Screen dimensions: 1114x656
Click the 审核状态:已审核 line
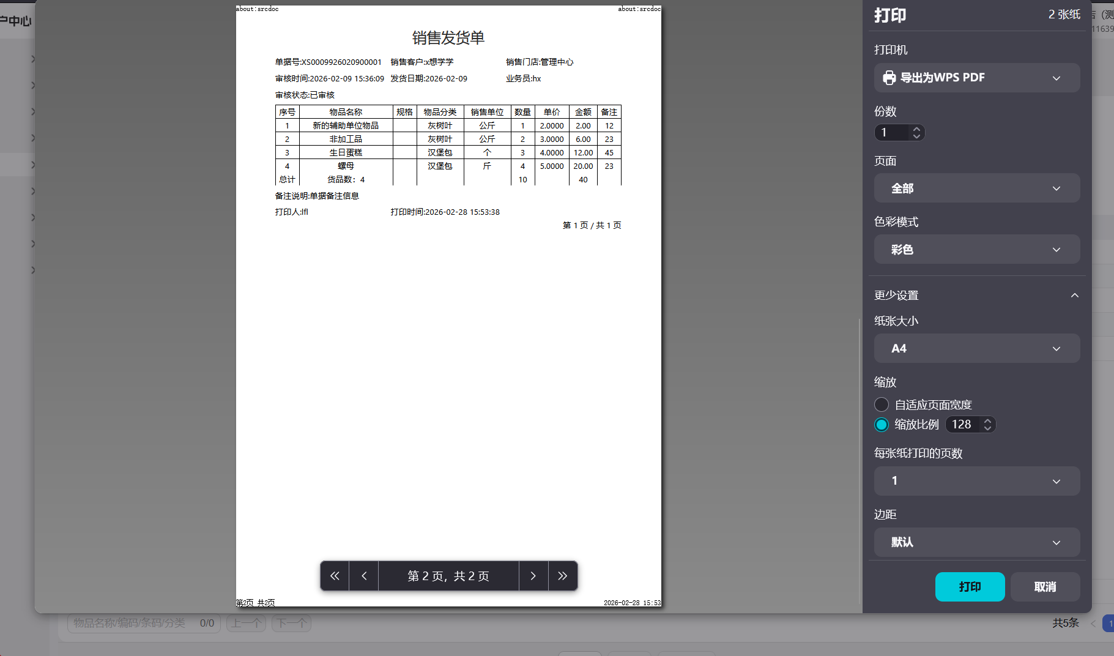click(x=305, y=95)
